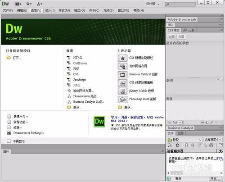Click the show category view icon in CSS panel
This screenshot has height=182, width=225.
[x=170, y=123]
